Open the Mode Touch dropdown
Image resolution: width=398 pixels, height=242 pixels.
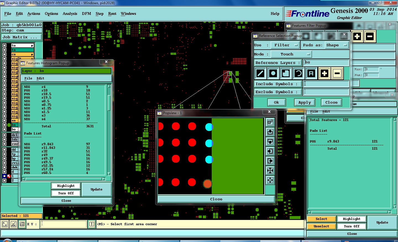pos(291,54)
